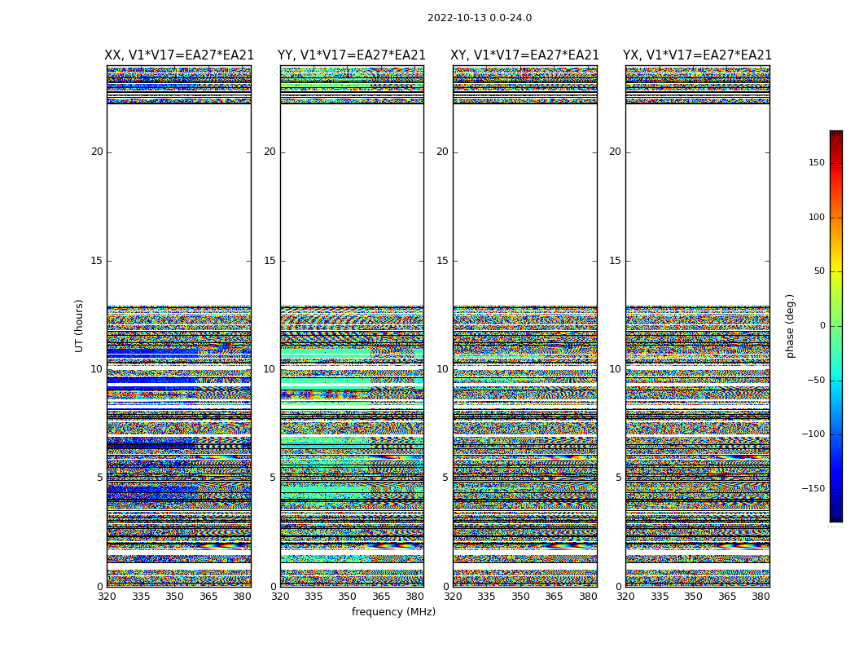This screenshot has height=652, width=855.
Task: Click the −100 tick label on colorbar
Action: (813, 434)
